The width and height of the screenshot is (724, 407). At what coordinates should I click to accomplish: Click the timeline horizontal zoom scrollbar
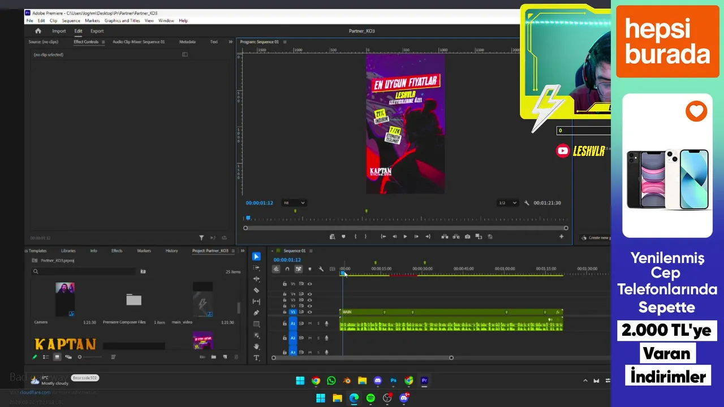coord(363,357)
